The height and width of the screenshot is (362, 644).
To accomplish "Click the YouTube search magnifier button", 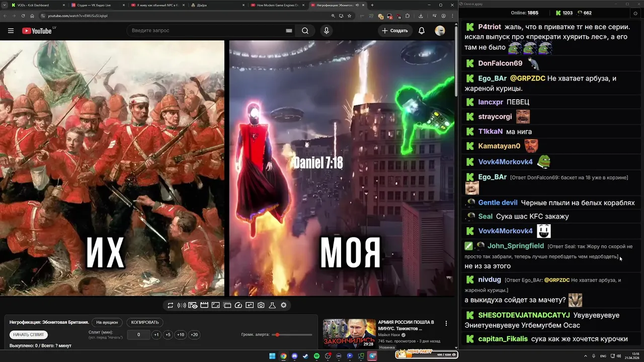I will [305, 31].
